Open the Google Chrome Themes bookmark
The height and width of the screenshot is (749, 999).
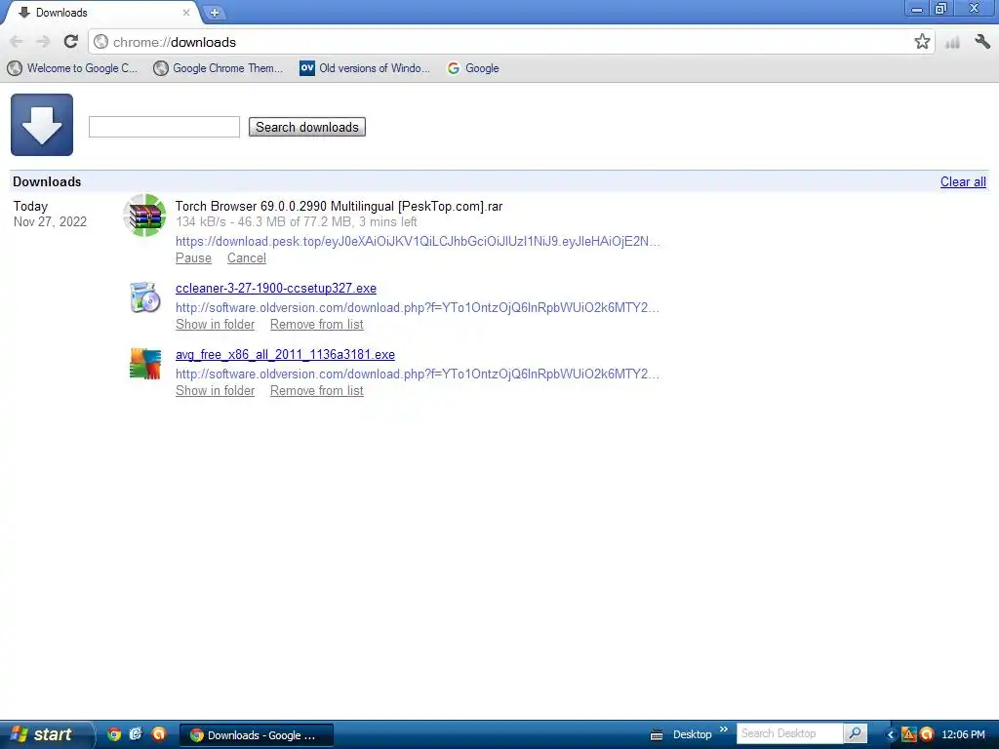coord(218,68)
